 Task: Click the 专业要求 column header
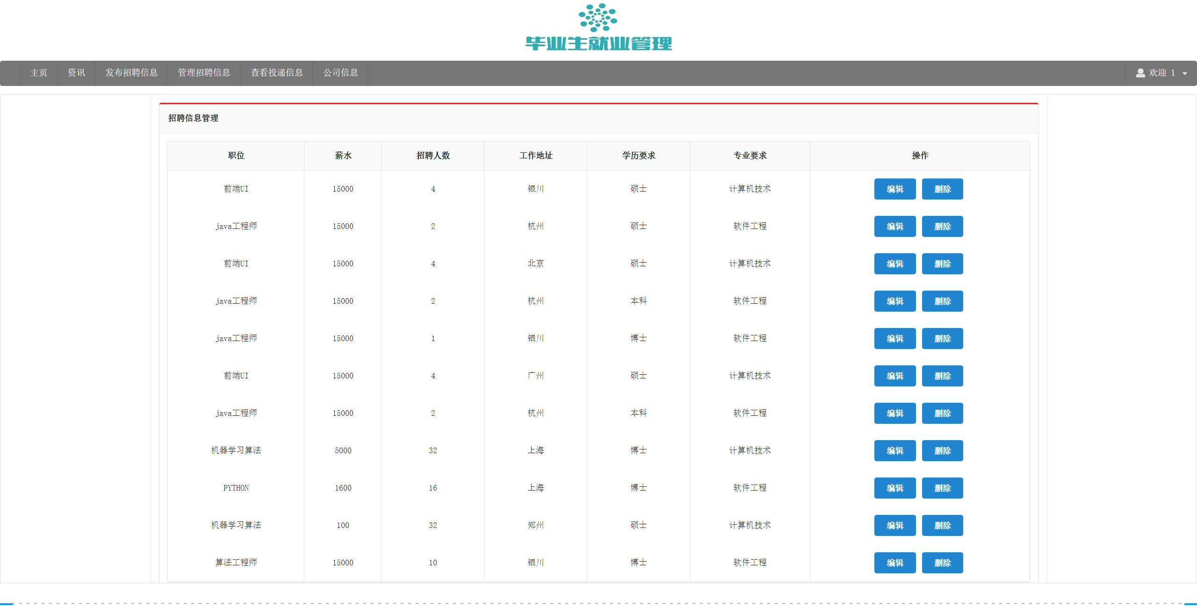pos(750,156)
